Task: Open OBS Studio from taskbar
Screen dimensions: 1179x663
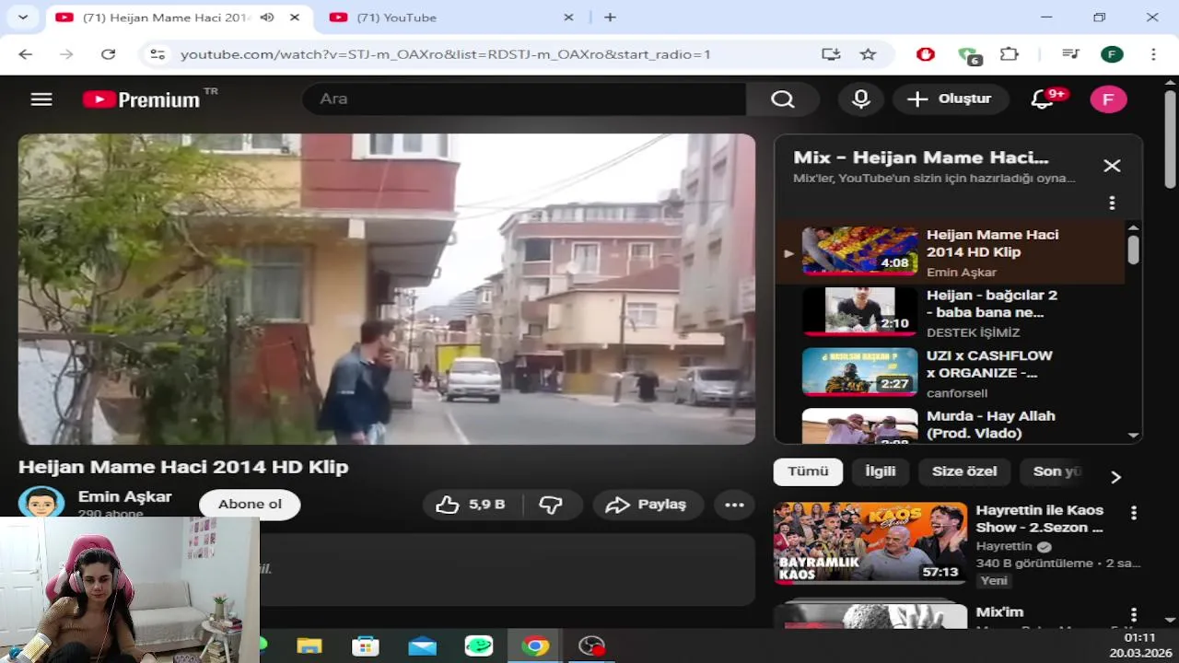Action: click(x=591, y=646)
